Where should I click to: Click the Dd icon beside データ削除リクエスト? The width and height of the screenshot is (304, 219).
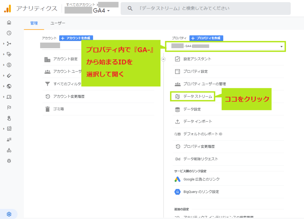178,159
